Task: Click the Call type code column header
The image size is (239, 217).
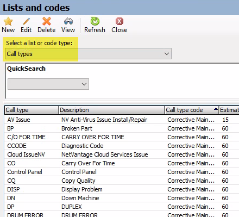Action: (192, 110)
